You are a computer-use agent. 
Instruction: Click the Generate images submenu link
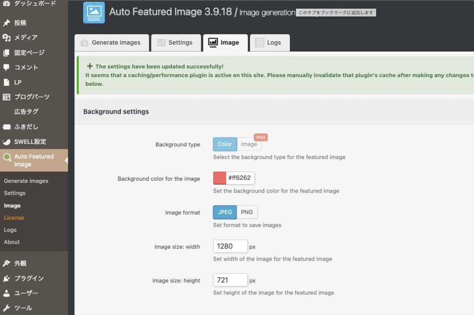[26, 181]
